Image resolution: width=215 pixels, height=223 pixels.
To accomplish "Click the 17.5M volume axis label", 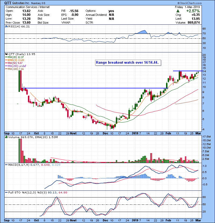I will (207, 137).
